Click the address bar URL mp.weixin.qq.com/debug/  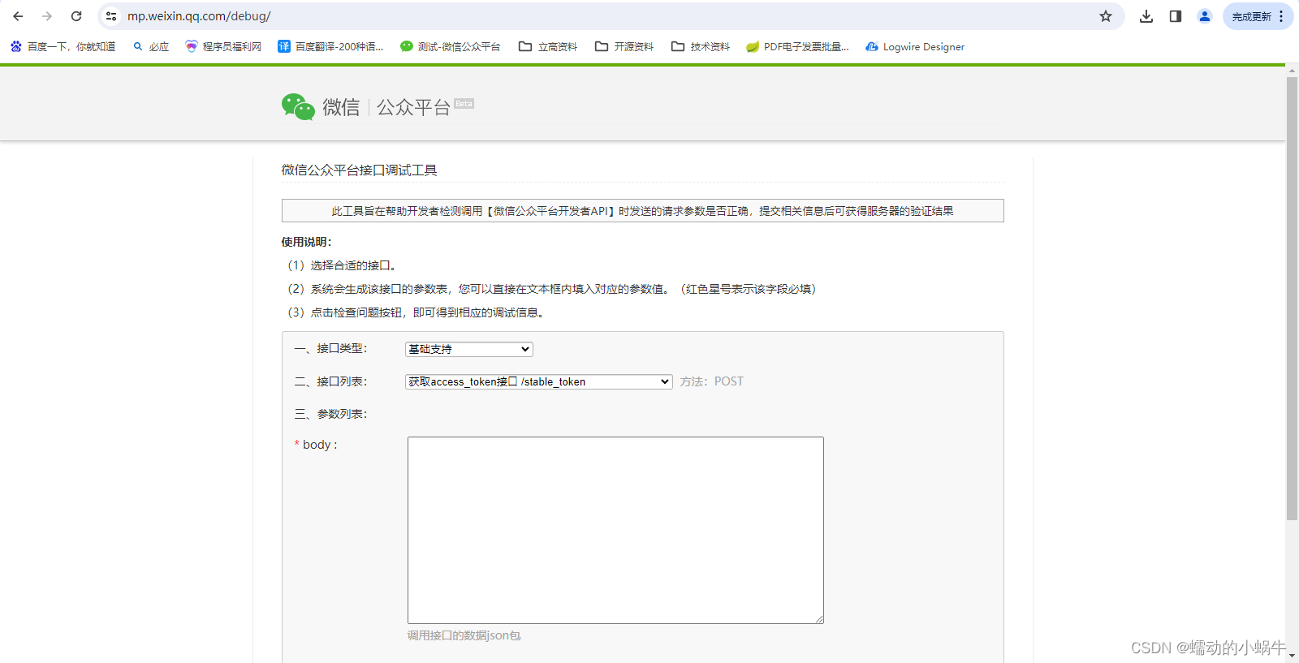coord(199,16)
